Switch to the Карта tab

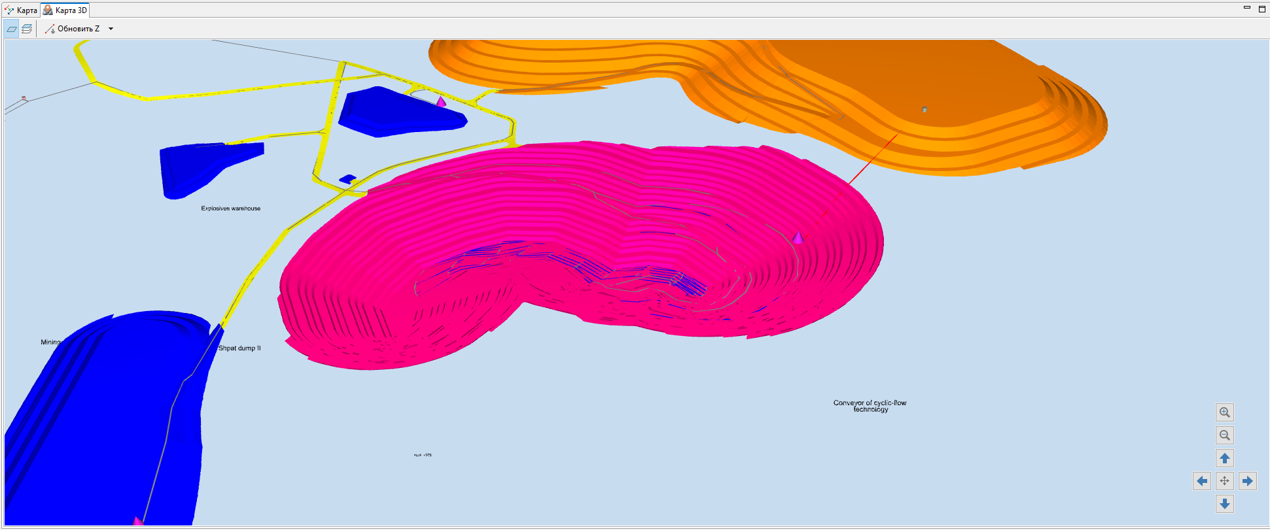(21, 10)
